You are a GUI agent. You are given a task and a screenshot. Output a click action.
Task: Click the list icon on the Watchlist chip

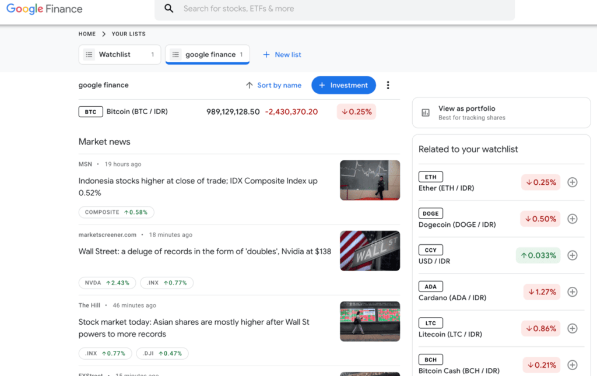89,54
